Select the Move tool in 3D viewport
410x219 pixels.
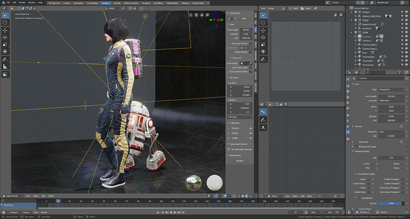tap(5, 30)
